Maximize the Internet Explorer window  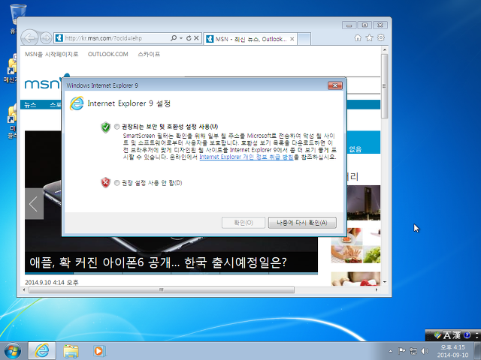[x=365, y=25]
